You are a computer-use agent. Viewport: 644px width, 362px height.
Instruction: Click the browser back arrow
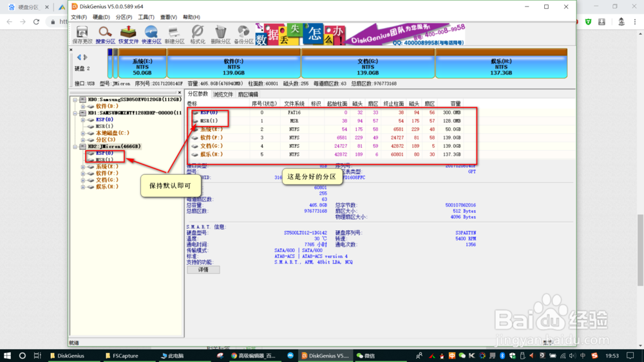click(10, 22)
